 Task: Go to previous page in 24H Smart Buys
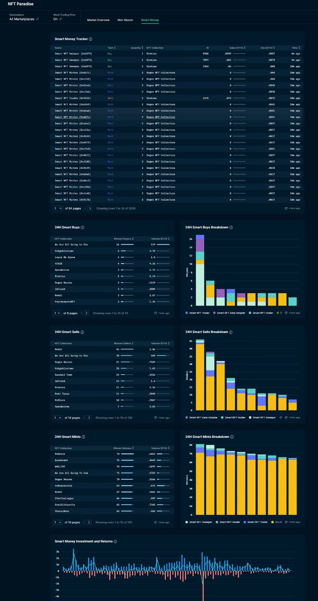[81, 313]
